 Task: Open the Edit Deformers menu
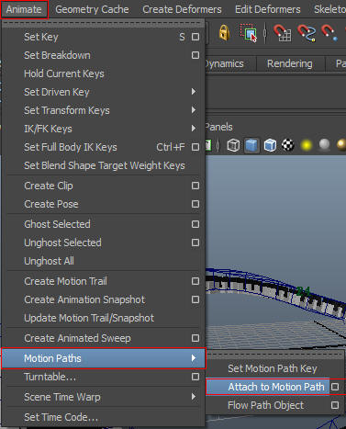pos(268,9)
